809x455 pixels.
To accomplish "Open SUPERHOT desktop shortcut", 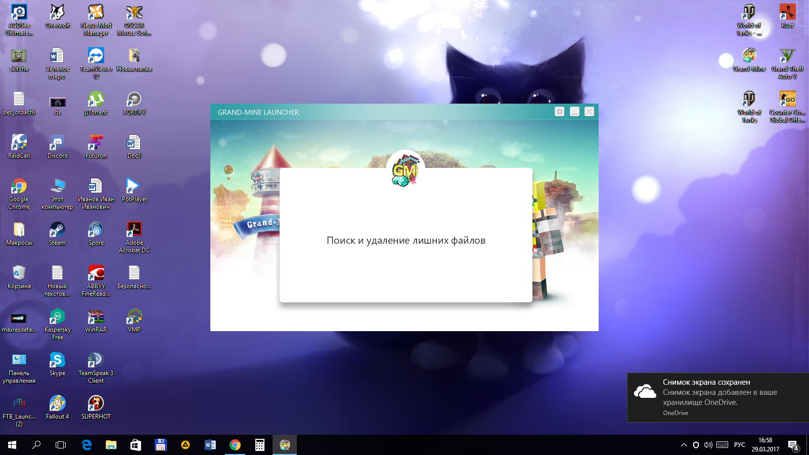I will click(x=96, y=407).
